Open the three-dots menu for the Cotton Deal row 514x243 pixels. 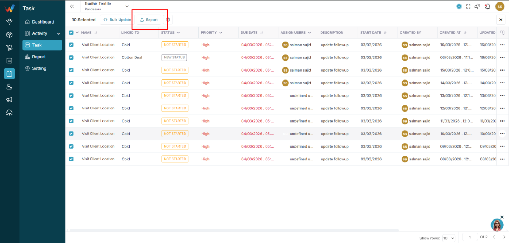503,58
